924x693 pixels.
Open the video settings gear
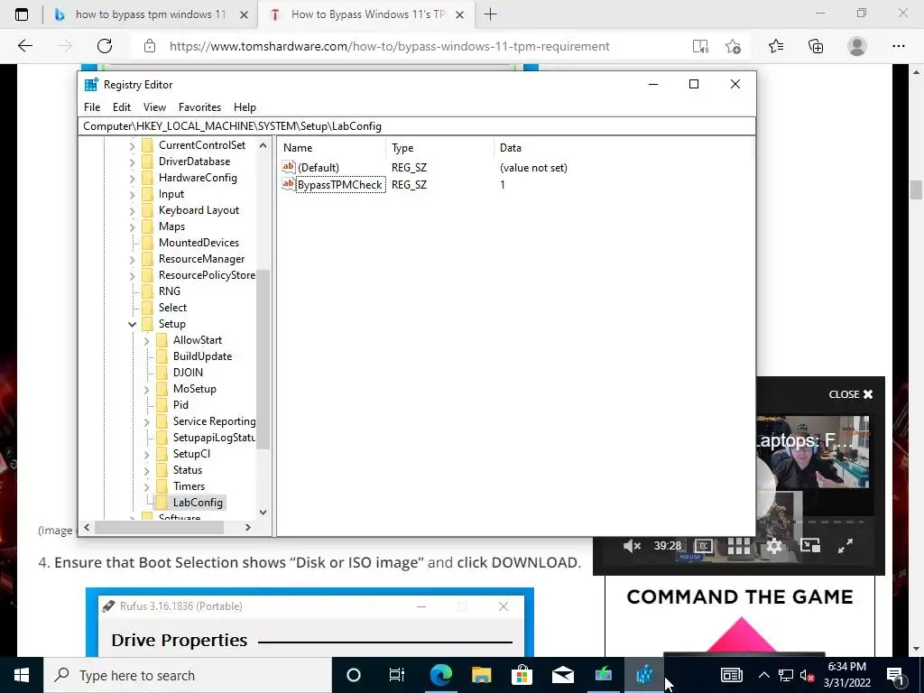pos(773,546)
